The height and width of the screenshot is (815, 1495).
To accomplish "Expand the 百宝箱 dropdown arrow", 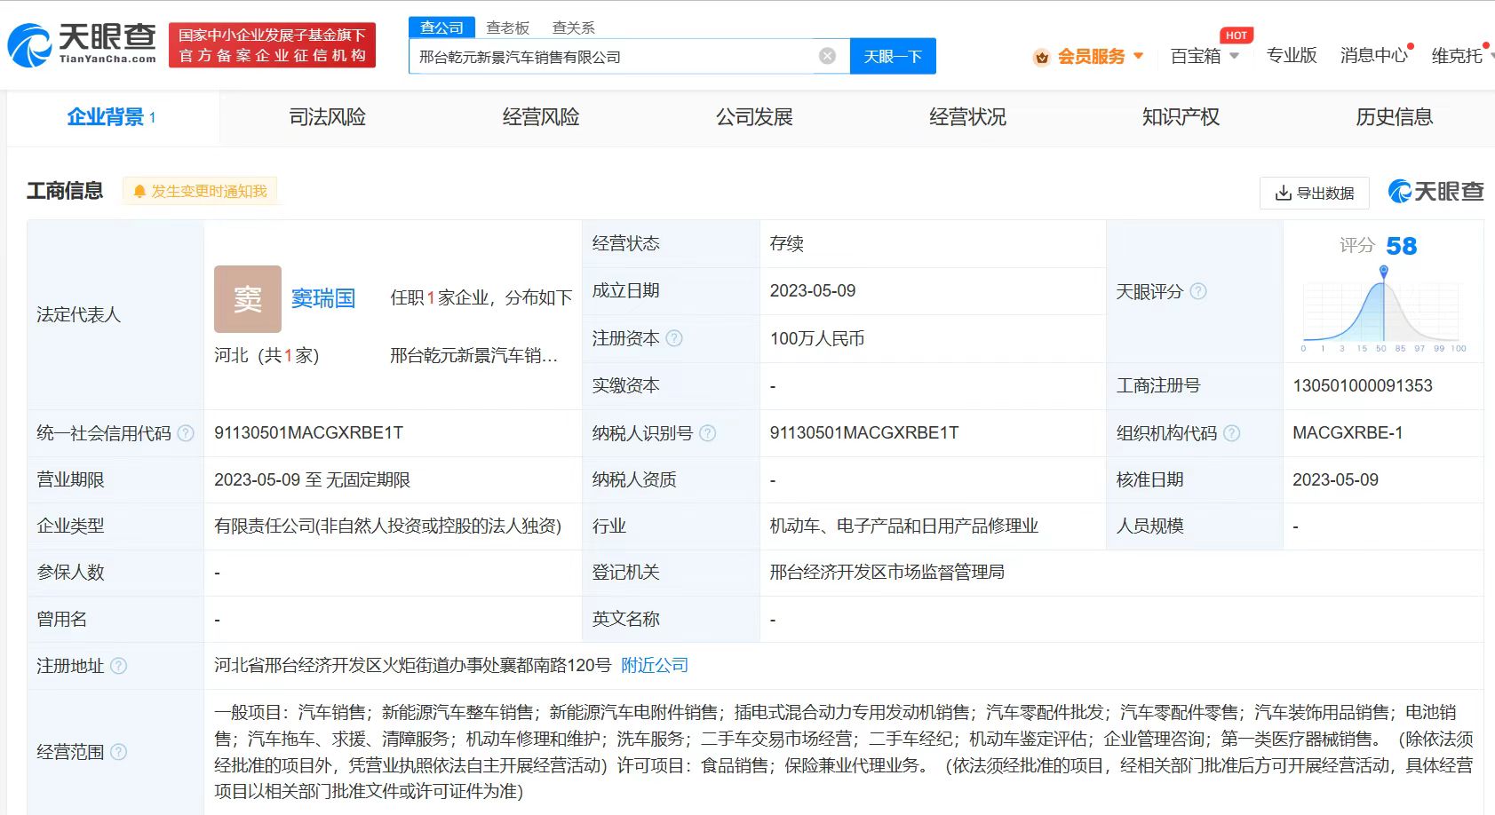I will pos(1235,56).
